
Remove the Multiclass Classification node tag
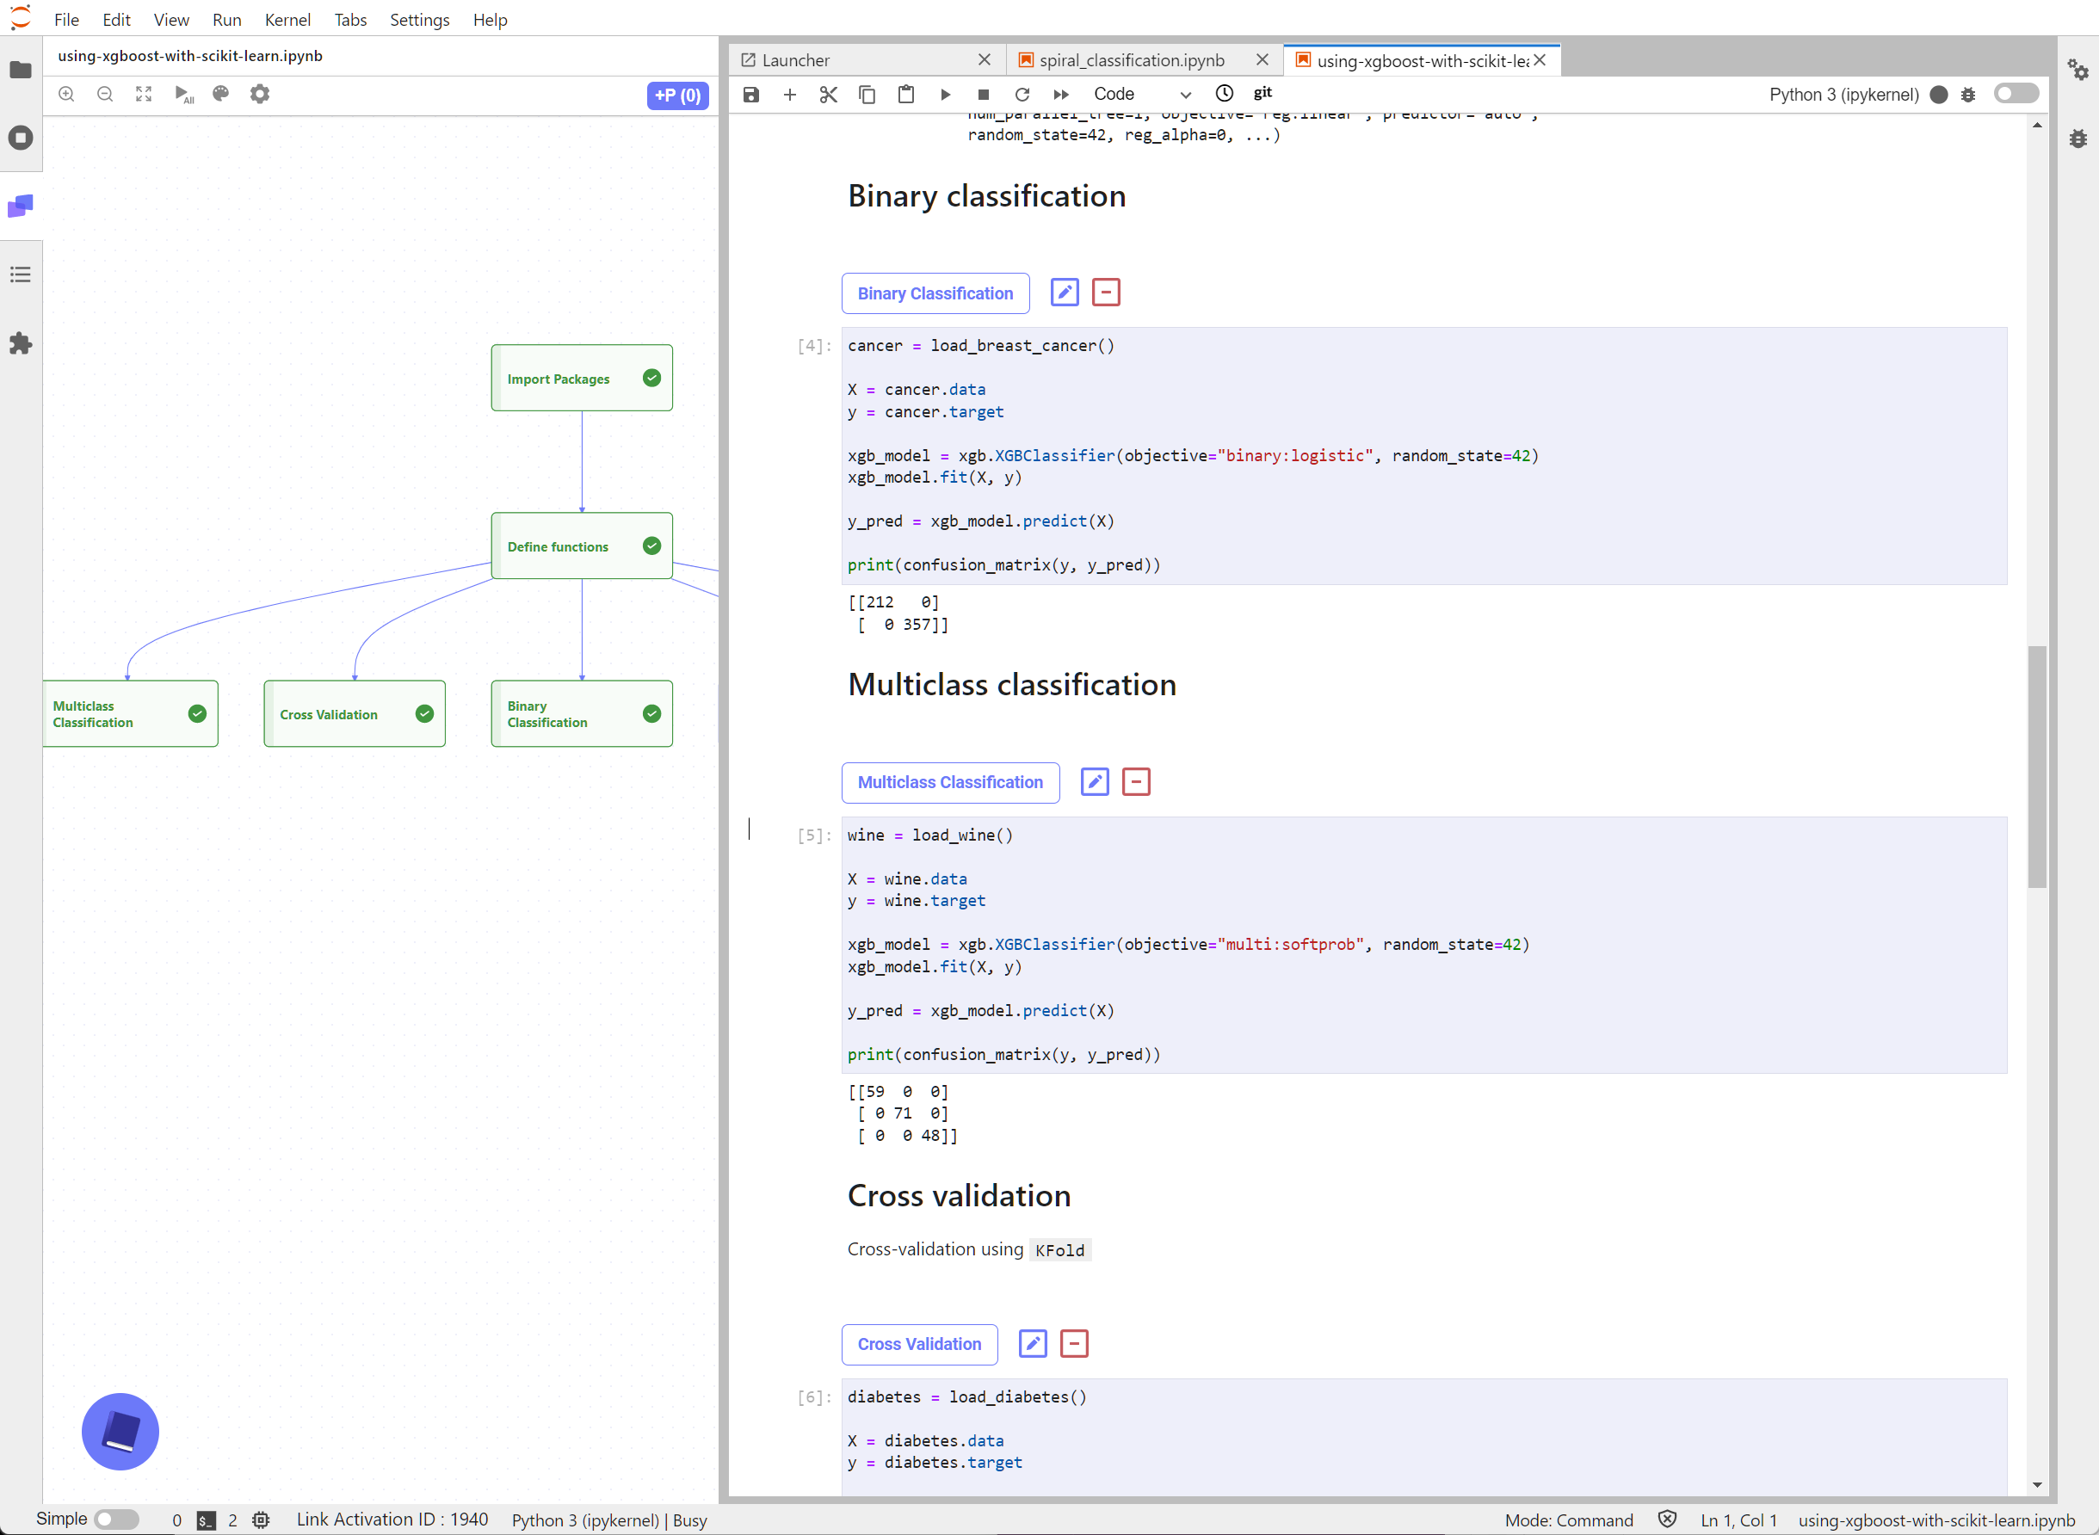coord(1135,781)
